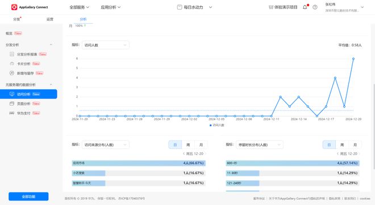Image resolution: width=375 pixels, height=205 pixels.
Task: Click the 卡片分析 sidebar icon
Action: pyautogui.click(x=12, y=63)
